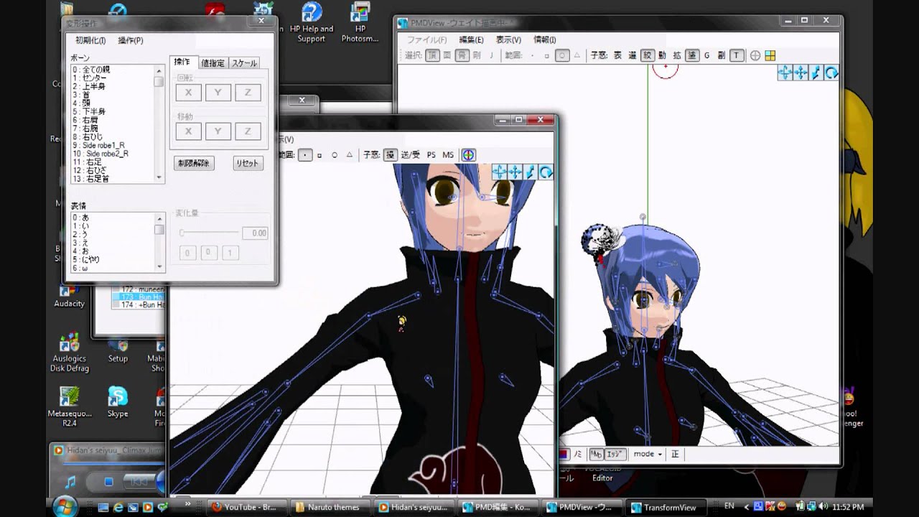Open the 編集(E) menu in PMDView
This screenshot has height=517, width=919.
[x=471, y=40]
